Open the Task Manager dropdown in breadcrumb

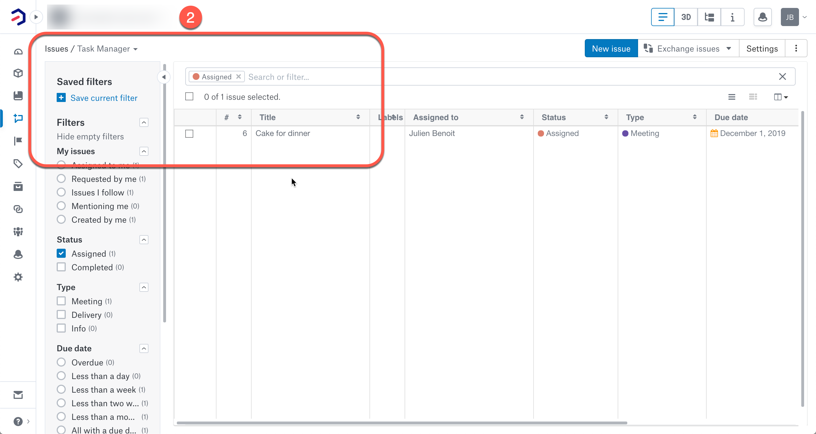[x=107, y=49]
